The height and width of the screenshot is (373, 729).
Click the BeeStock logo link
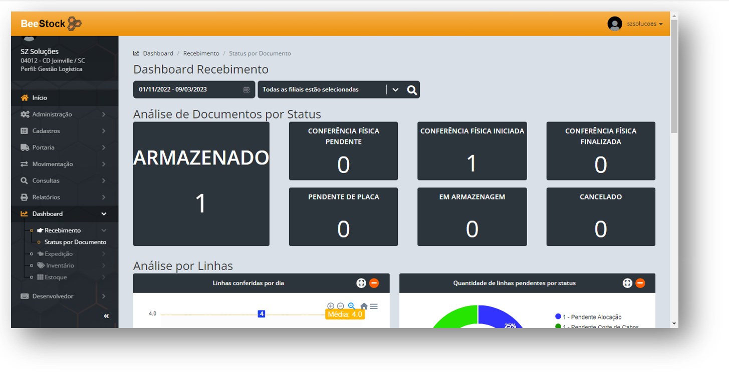51,23
